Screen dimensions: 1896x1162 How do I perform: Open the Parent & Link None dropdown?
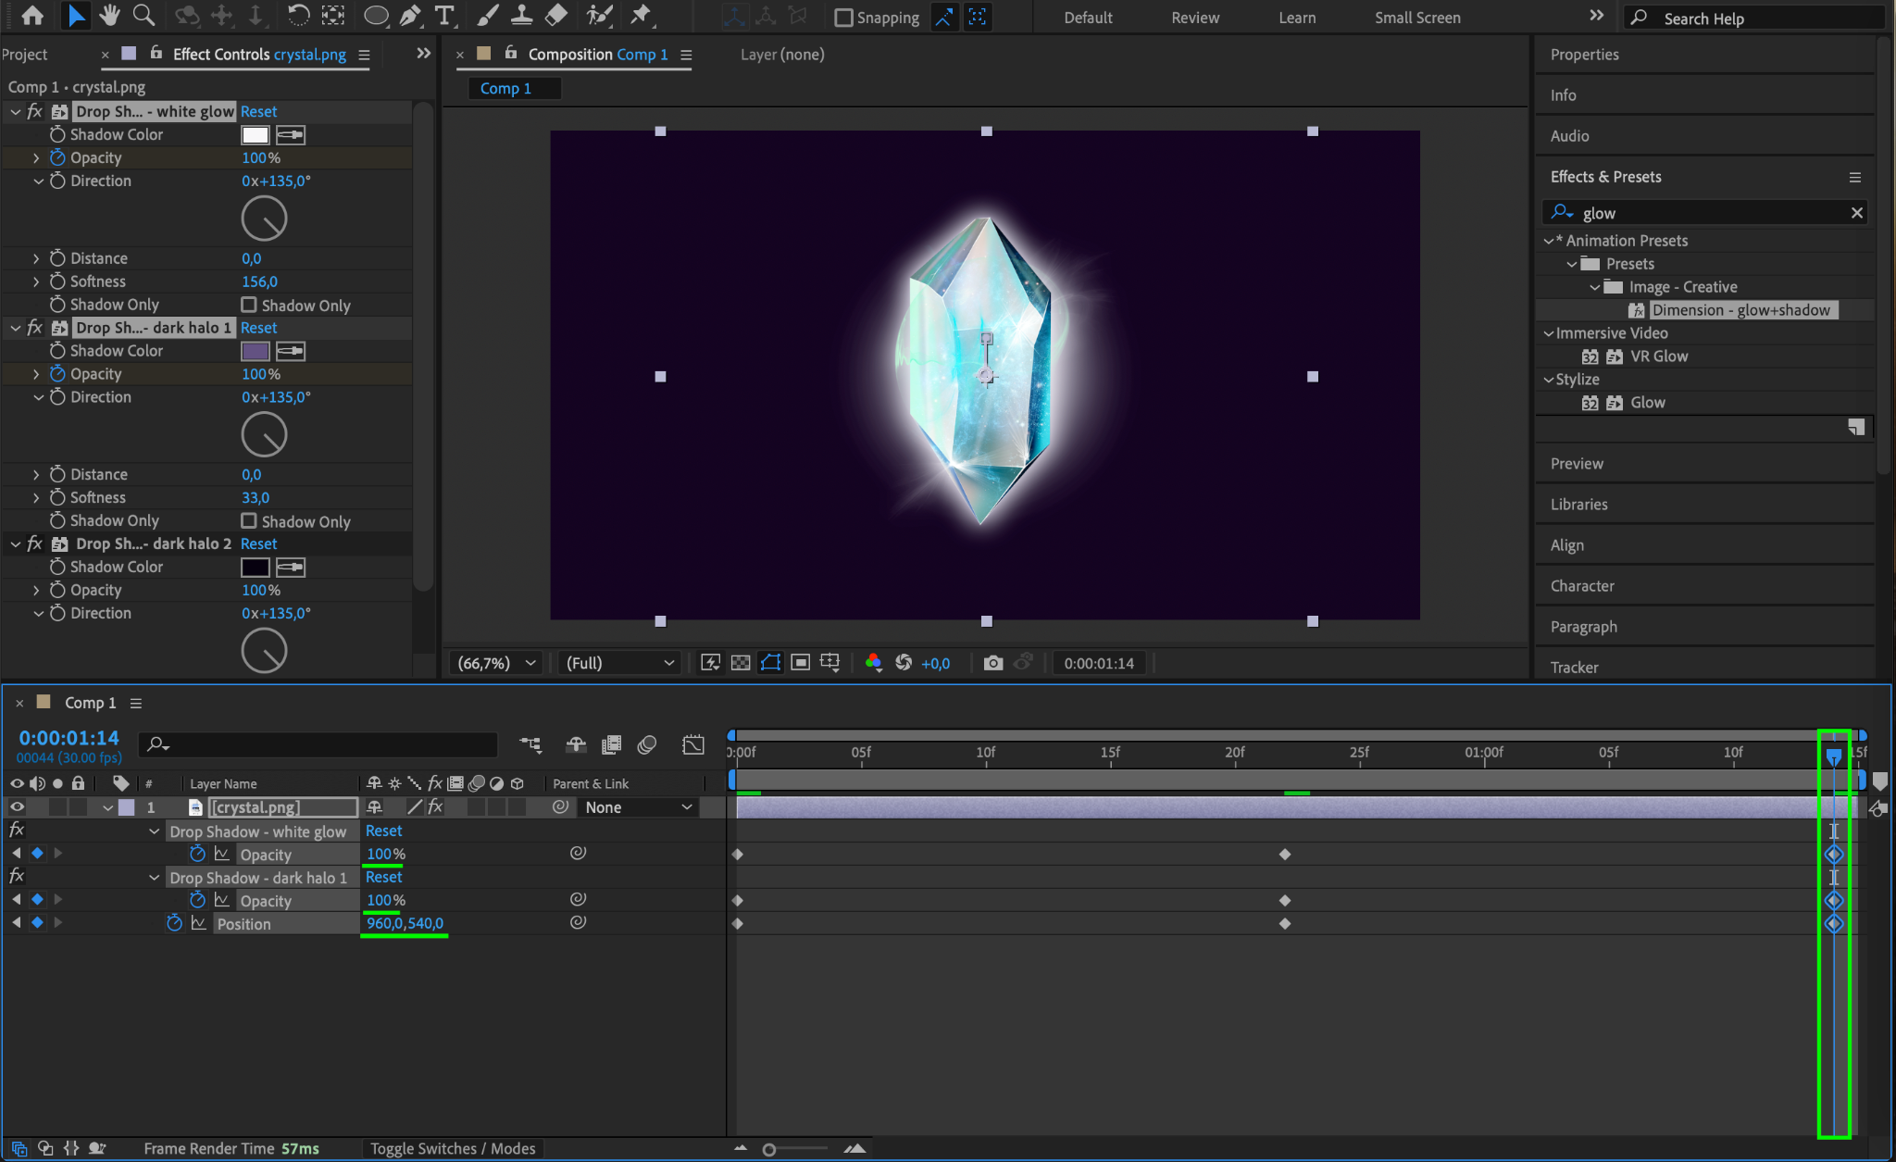point(638,807)
